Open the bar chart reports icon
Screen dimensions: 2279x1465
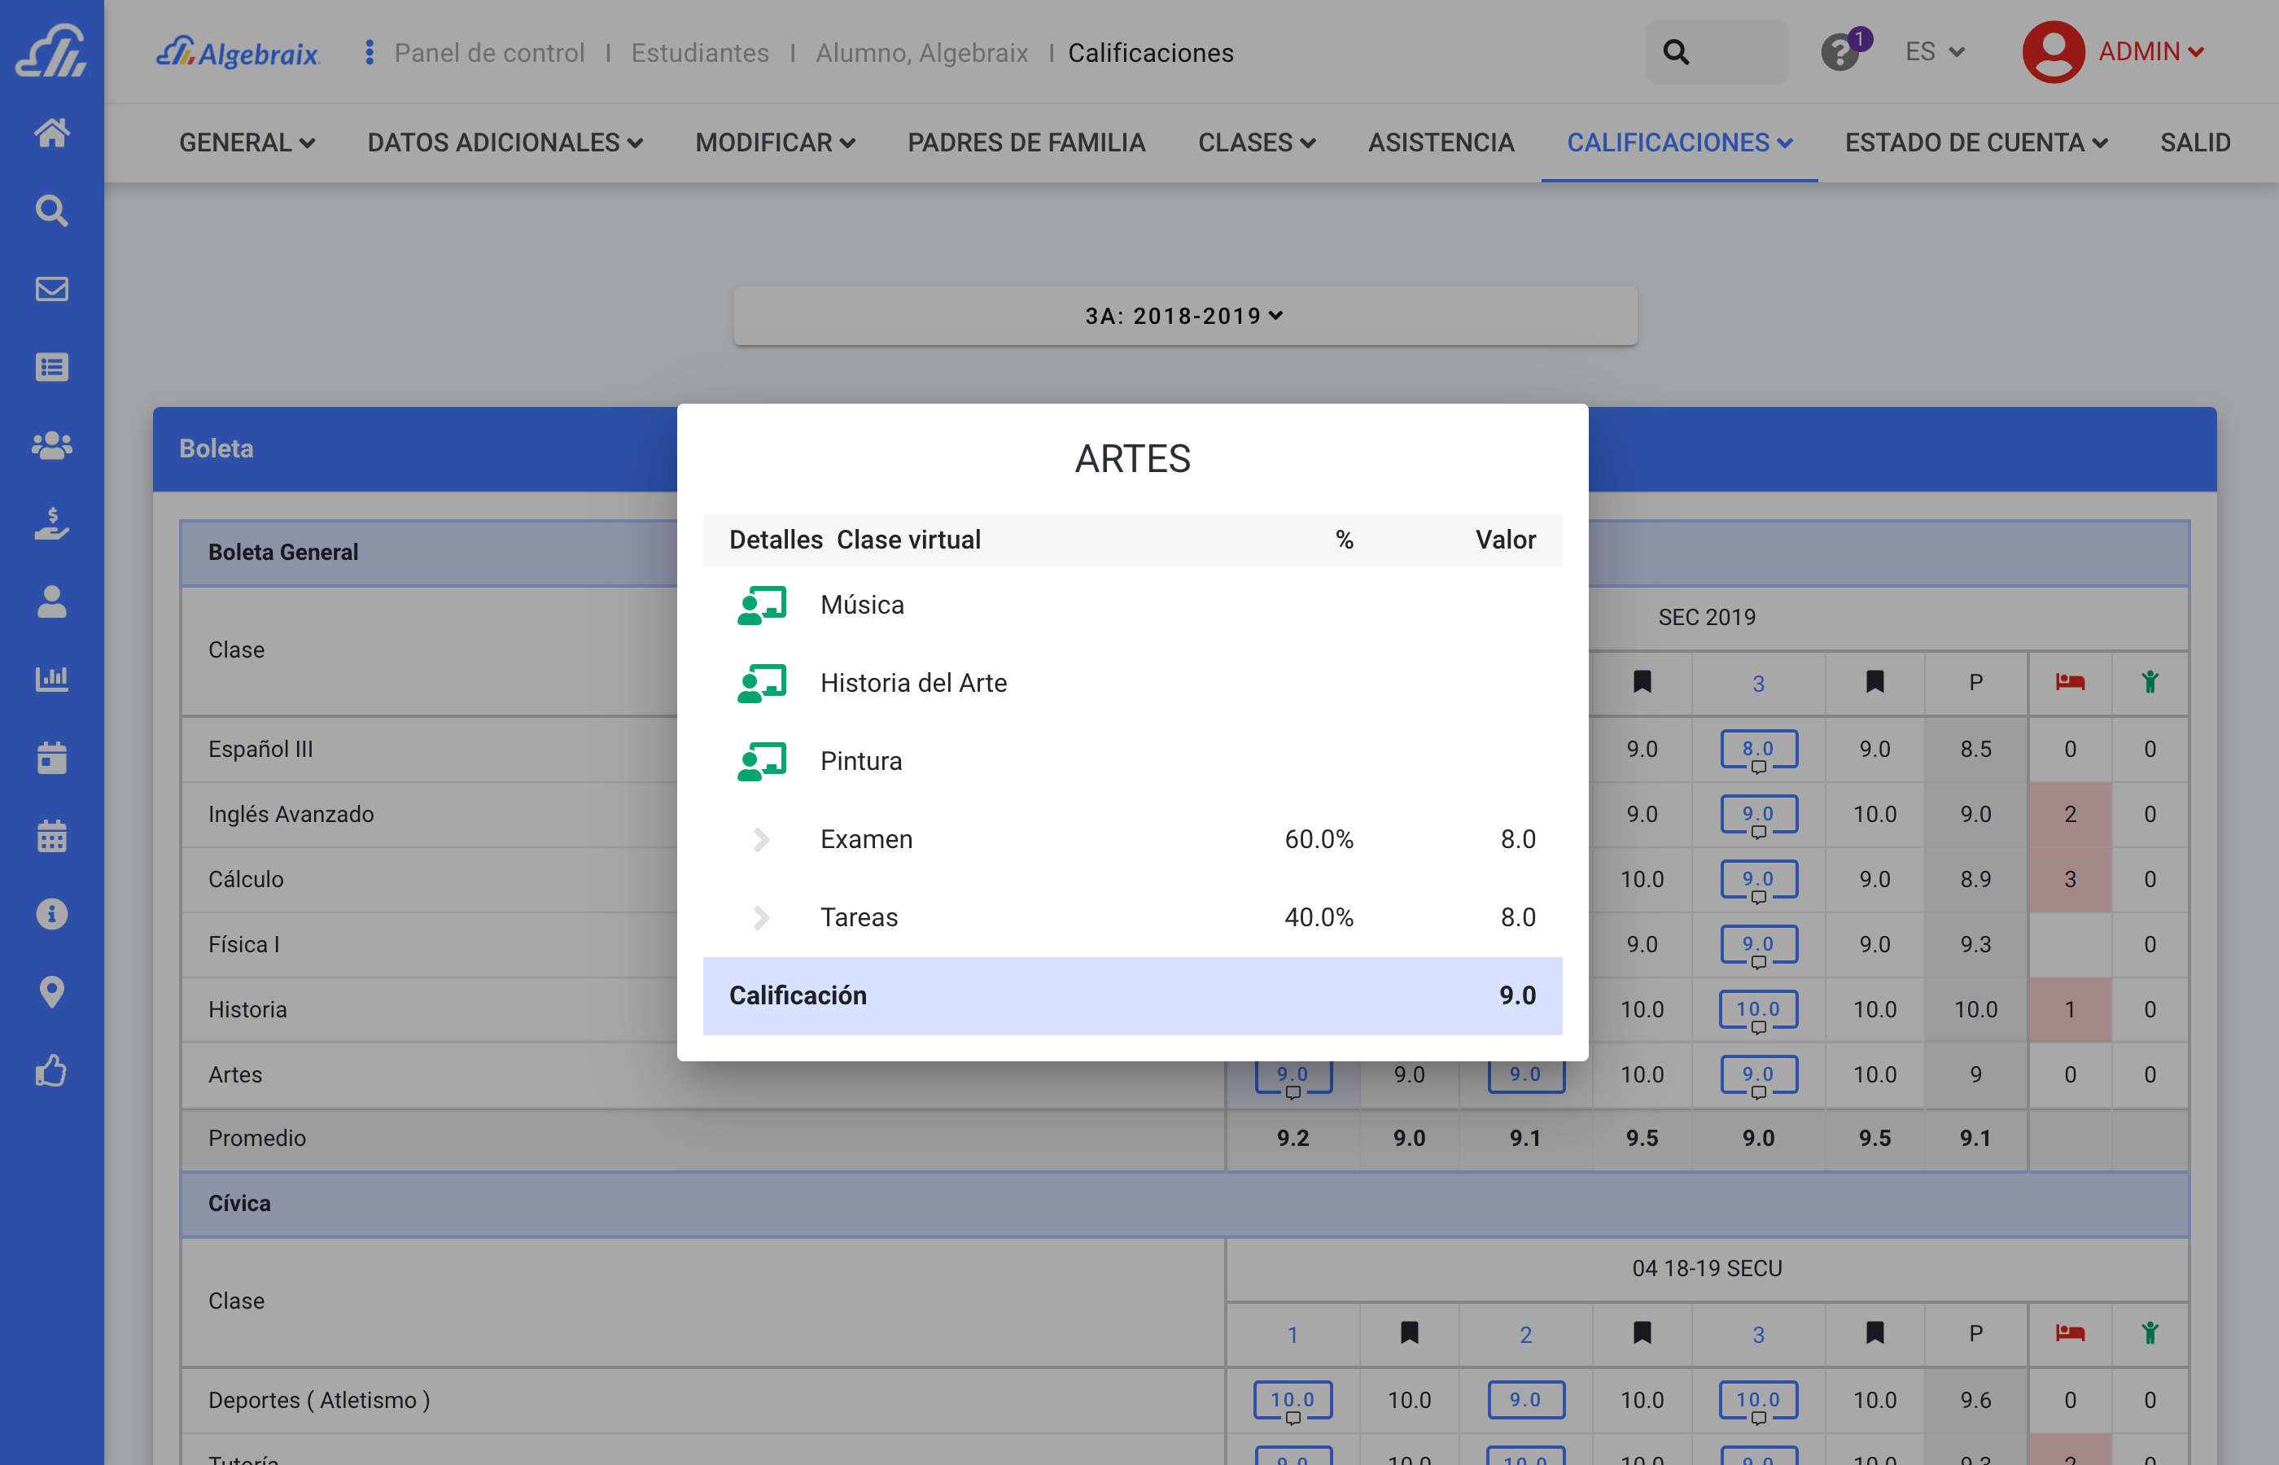tap(51, 680)
